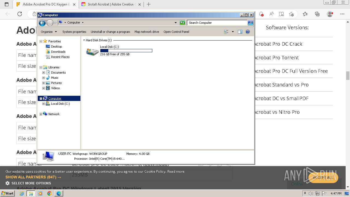
Task: Click Uninstall or change a program
Action: click(110, 32)
